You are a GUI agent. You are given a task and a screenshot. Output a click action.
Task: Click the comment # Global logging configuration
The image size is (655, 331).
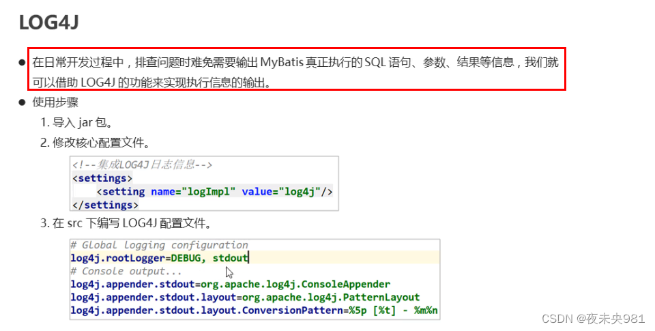coord(159,245)
